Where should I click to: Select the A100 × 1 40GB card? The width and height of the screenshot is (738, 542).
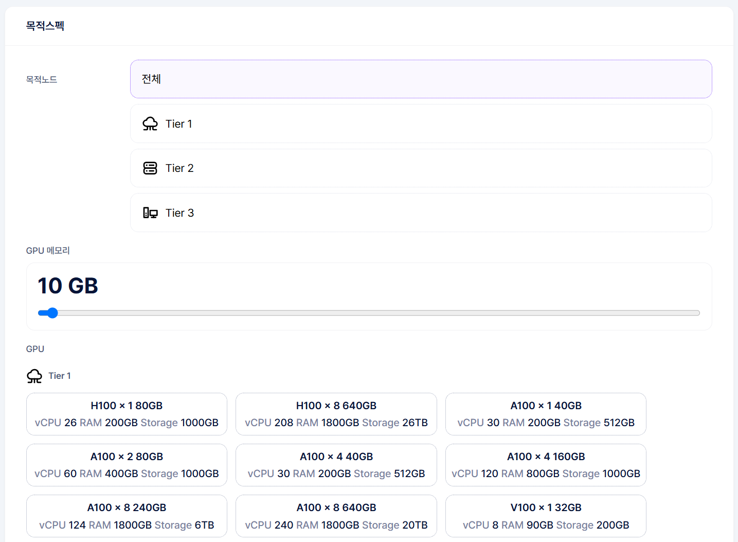[x=546, y=414]
